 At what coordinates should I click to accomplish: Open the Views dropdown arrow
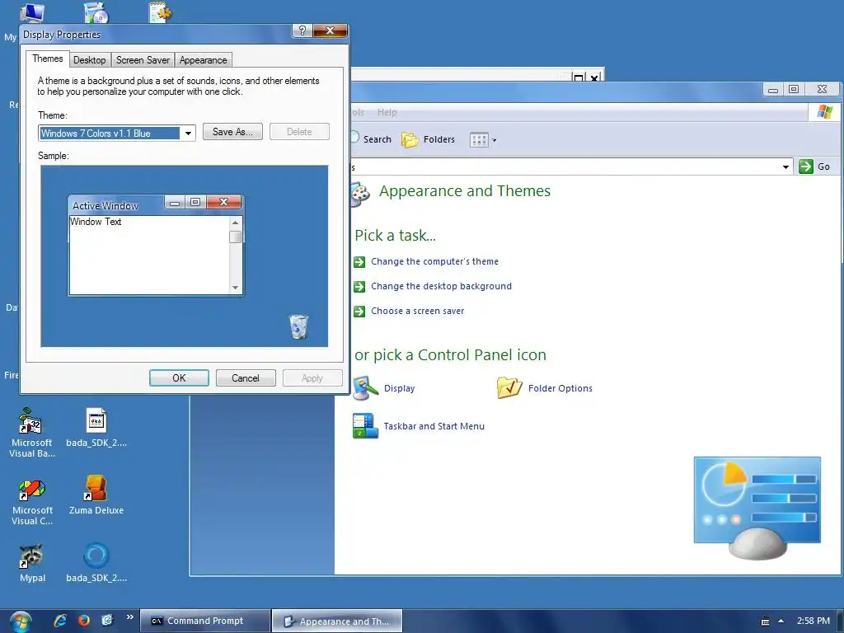[495, 140]
